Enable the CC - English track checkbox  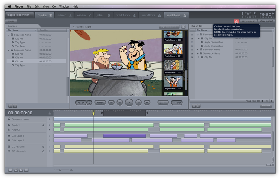point(50,147)
